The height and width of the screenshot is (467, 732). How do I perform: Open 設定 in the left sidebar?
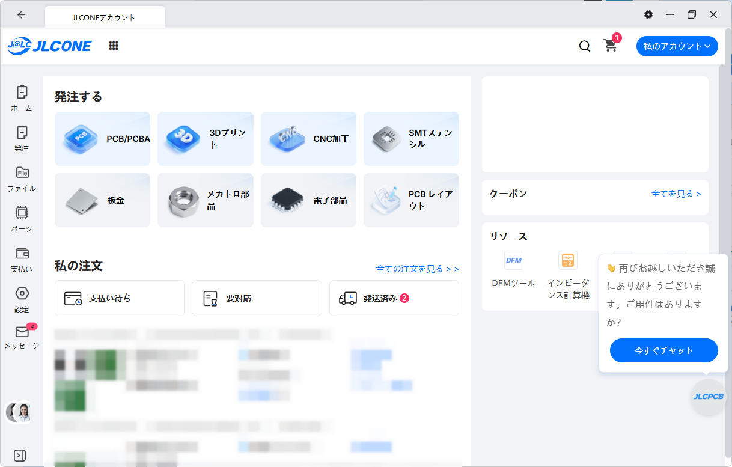coord(22,299)
